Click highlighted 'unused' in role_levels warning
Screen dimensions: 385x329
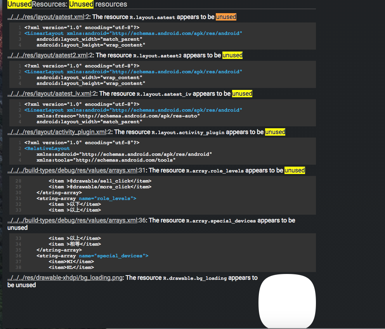click(295, 171)
